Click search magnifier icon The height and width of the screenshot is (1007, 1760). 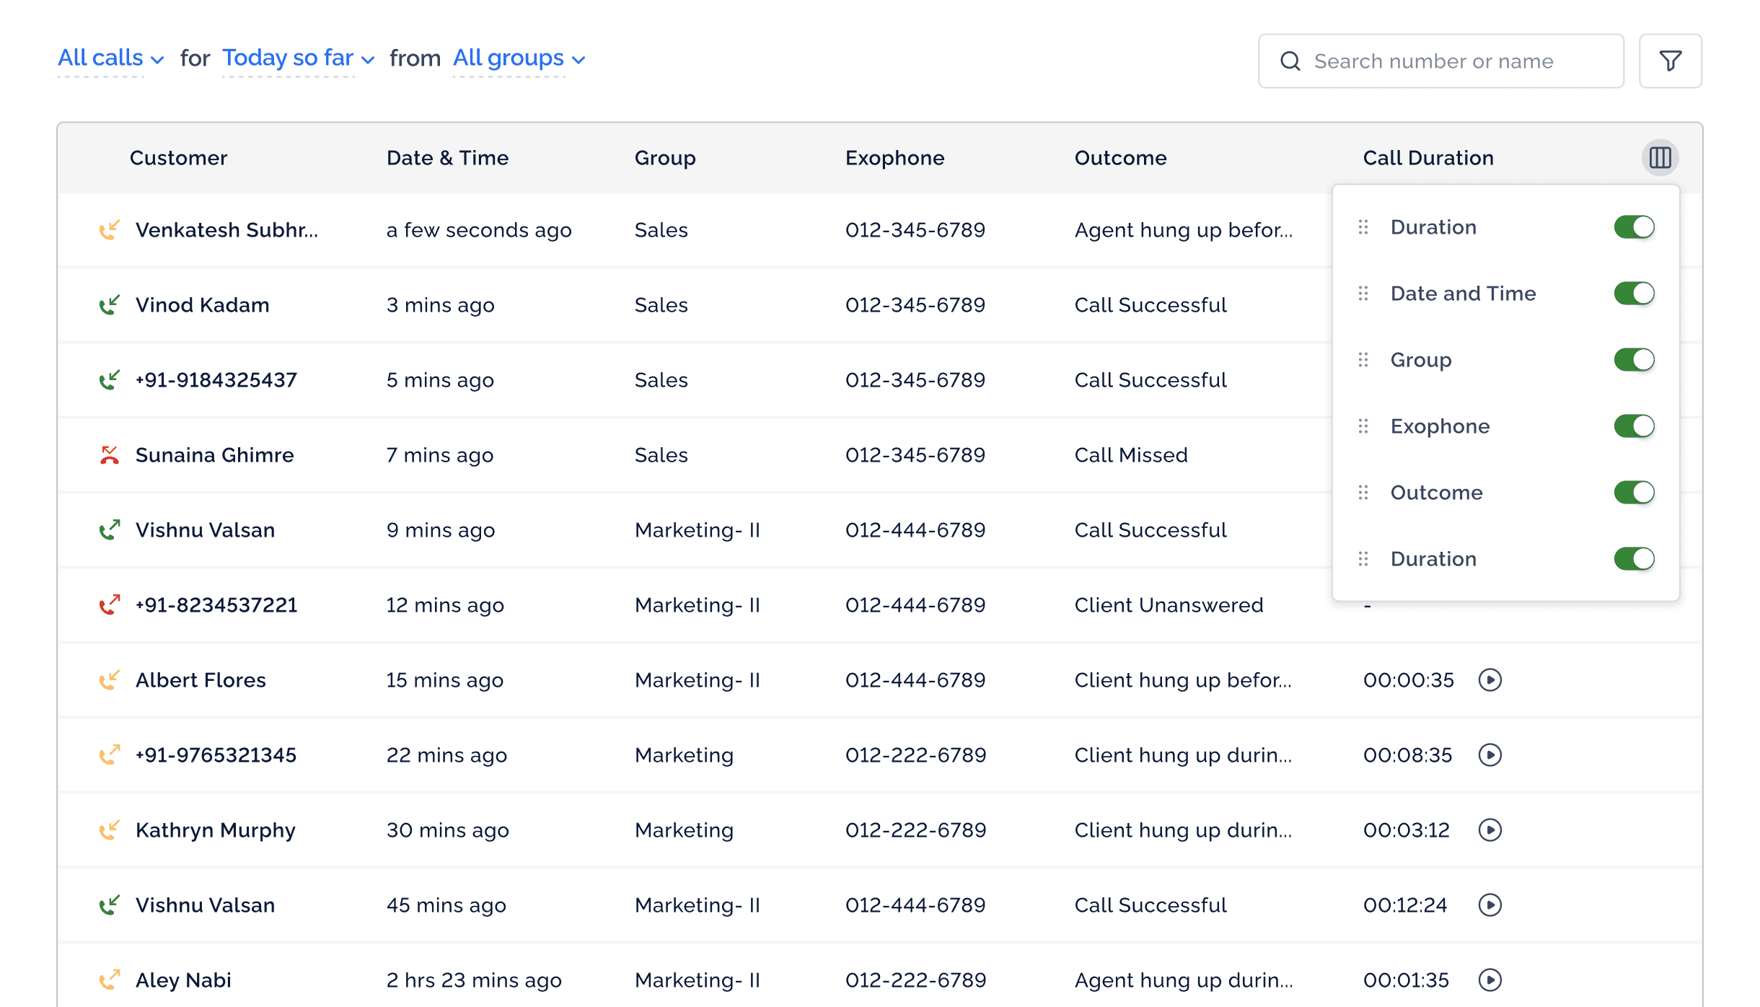tap(1290, 61)
